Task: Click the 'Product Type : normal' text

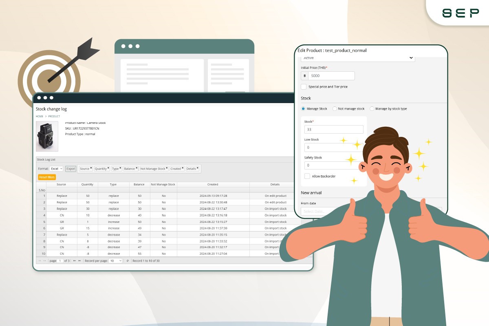Action: (x=80, y=134)
